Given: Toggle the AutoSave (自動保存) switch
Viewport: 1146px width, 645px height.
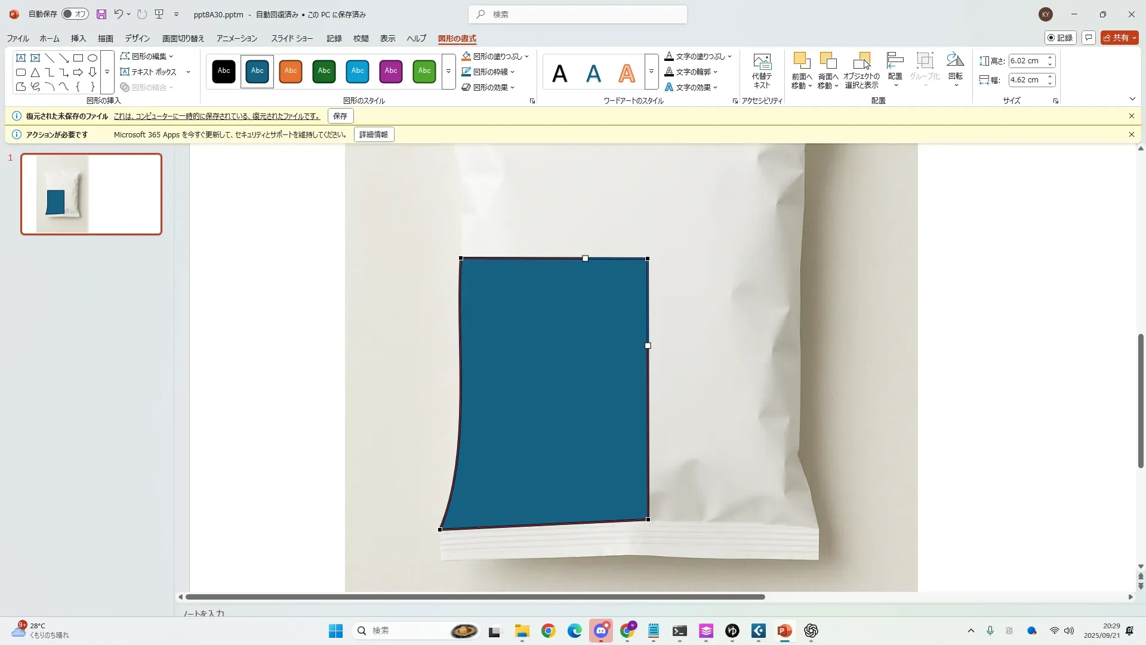Looking at the screenshot, I should [75, 14].
